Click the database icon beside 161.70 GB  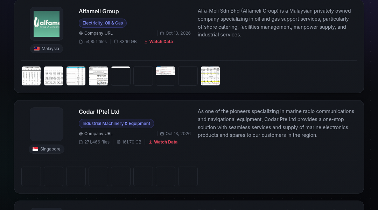[119, 142]
